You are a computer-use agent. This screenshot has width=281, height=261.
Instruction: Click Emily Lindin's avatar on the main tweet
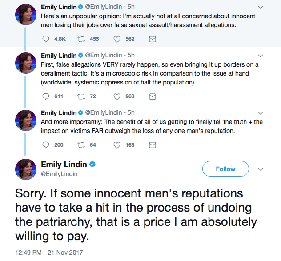click(x=26, y=169)
